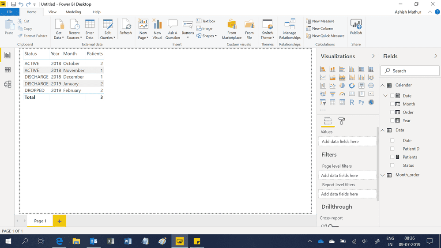Click New Column in Calculations

click(320, 28)
